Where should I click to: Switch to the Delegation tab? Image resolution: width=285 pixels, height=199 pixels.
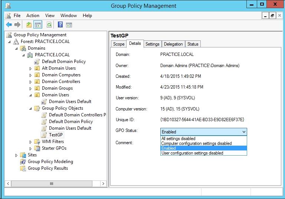click(173, 44)
